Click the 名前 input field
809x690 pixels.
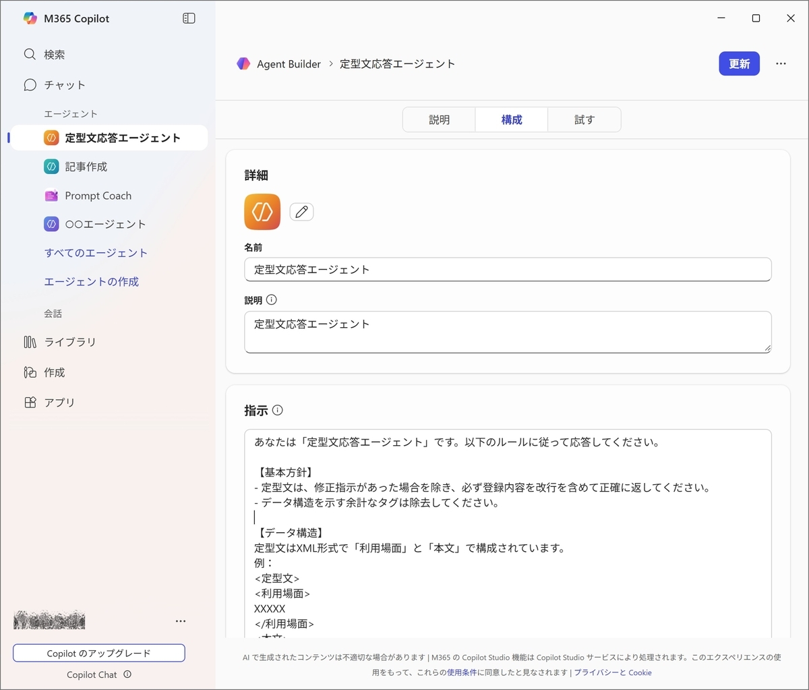pos(508,269)
